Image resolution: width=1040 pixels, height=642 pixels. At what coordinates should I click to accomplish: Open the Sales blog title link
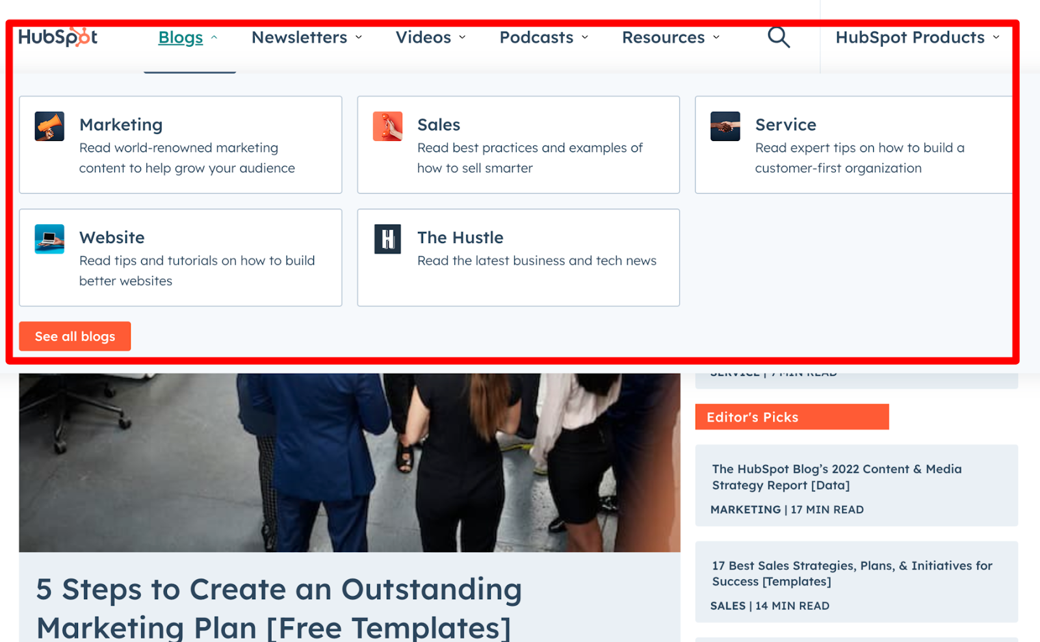(x=439, y=125)
